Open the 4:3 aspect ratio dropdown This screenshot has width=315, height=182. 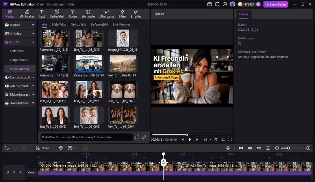point(207,139)
